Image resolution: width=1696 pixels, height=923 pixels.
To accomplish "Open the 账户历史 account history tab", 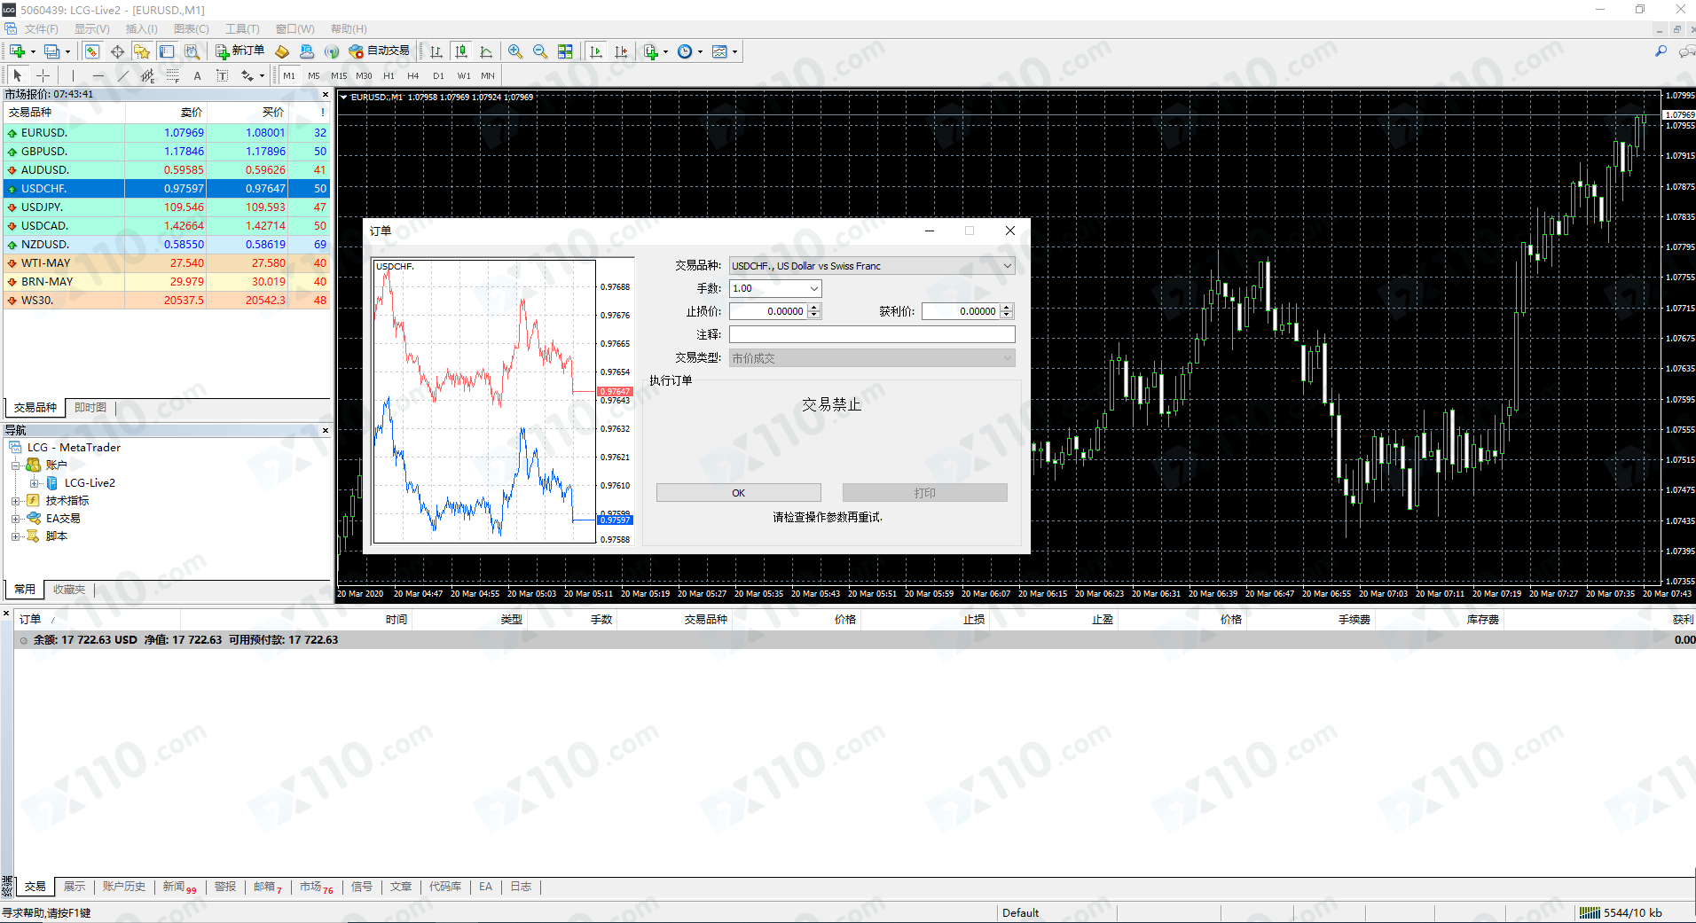I will (x=124, y=887).
